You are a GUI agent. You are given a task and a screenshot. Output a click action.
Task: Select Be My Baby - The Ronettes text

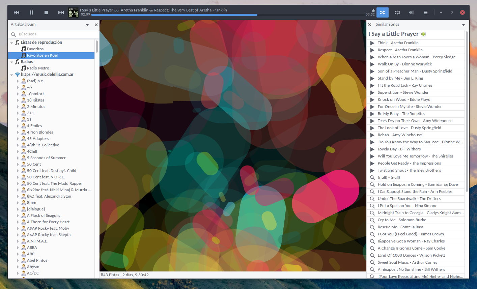401,114
